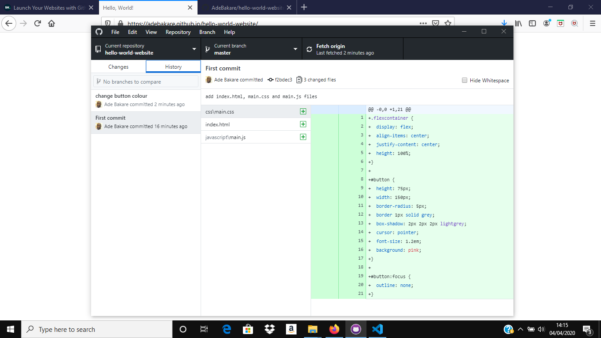Open page actions three-dot menu in address bar
The width and height of the screenshot is (601, 338).
point(423,23)
